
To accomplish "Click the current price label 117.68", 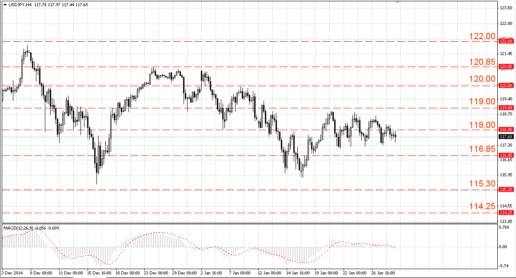I will click(x=506, y=136).
